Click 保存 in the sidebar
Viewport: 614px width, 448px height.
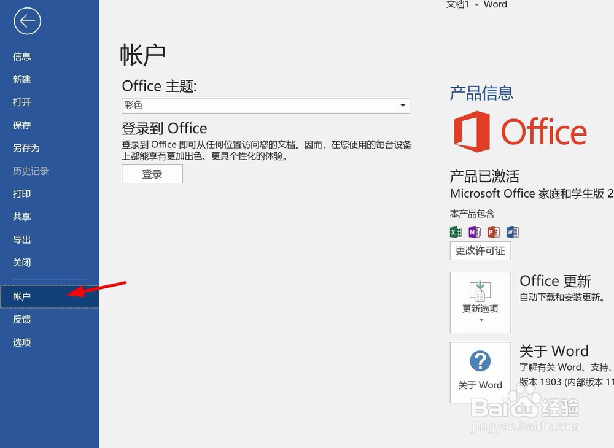21,125
